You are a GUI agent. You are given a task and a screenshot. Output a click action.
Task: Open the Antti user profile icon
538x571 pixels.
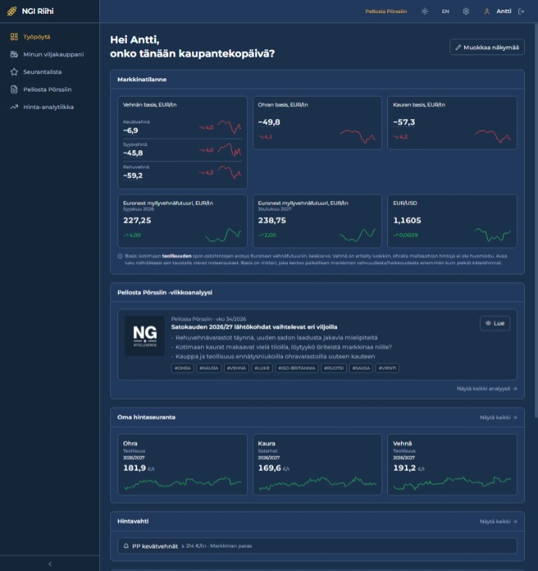pos(487,12)
